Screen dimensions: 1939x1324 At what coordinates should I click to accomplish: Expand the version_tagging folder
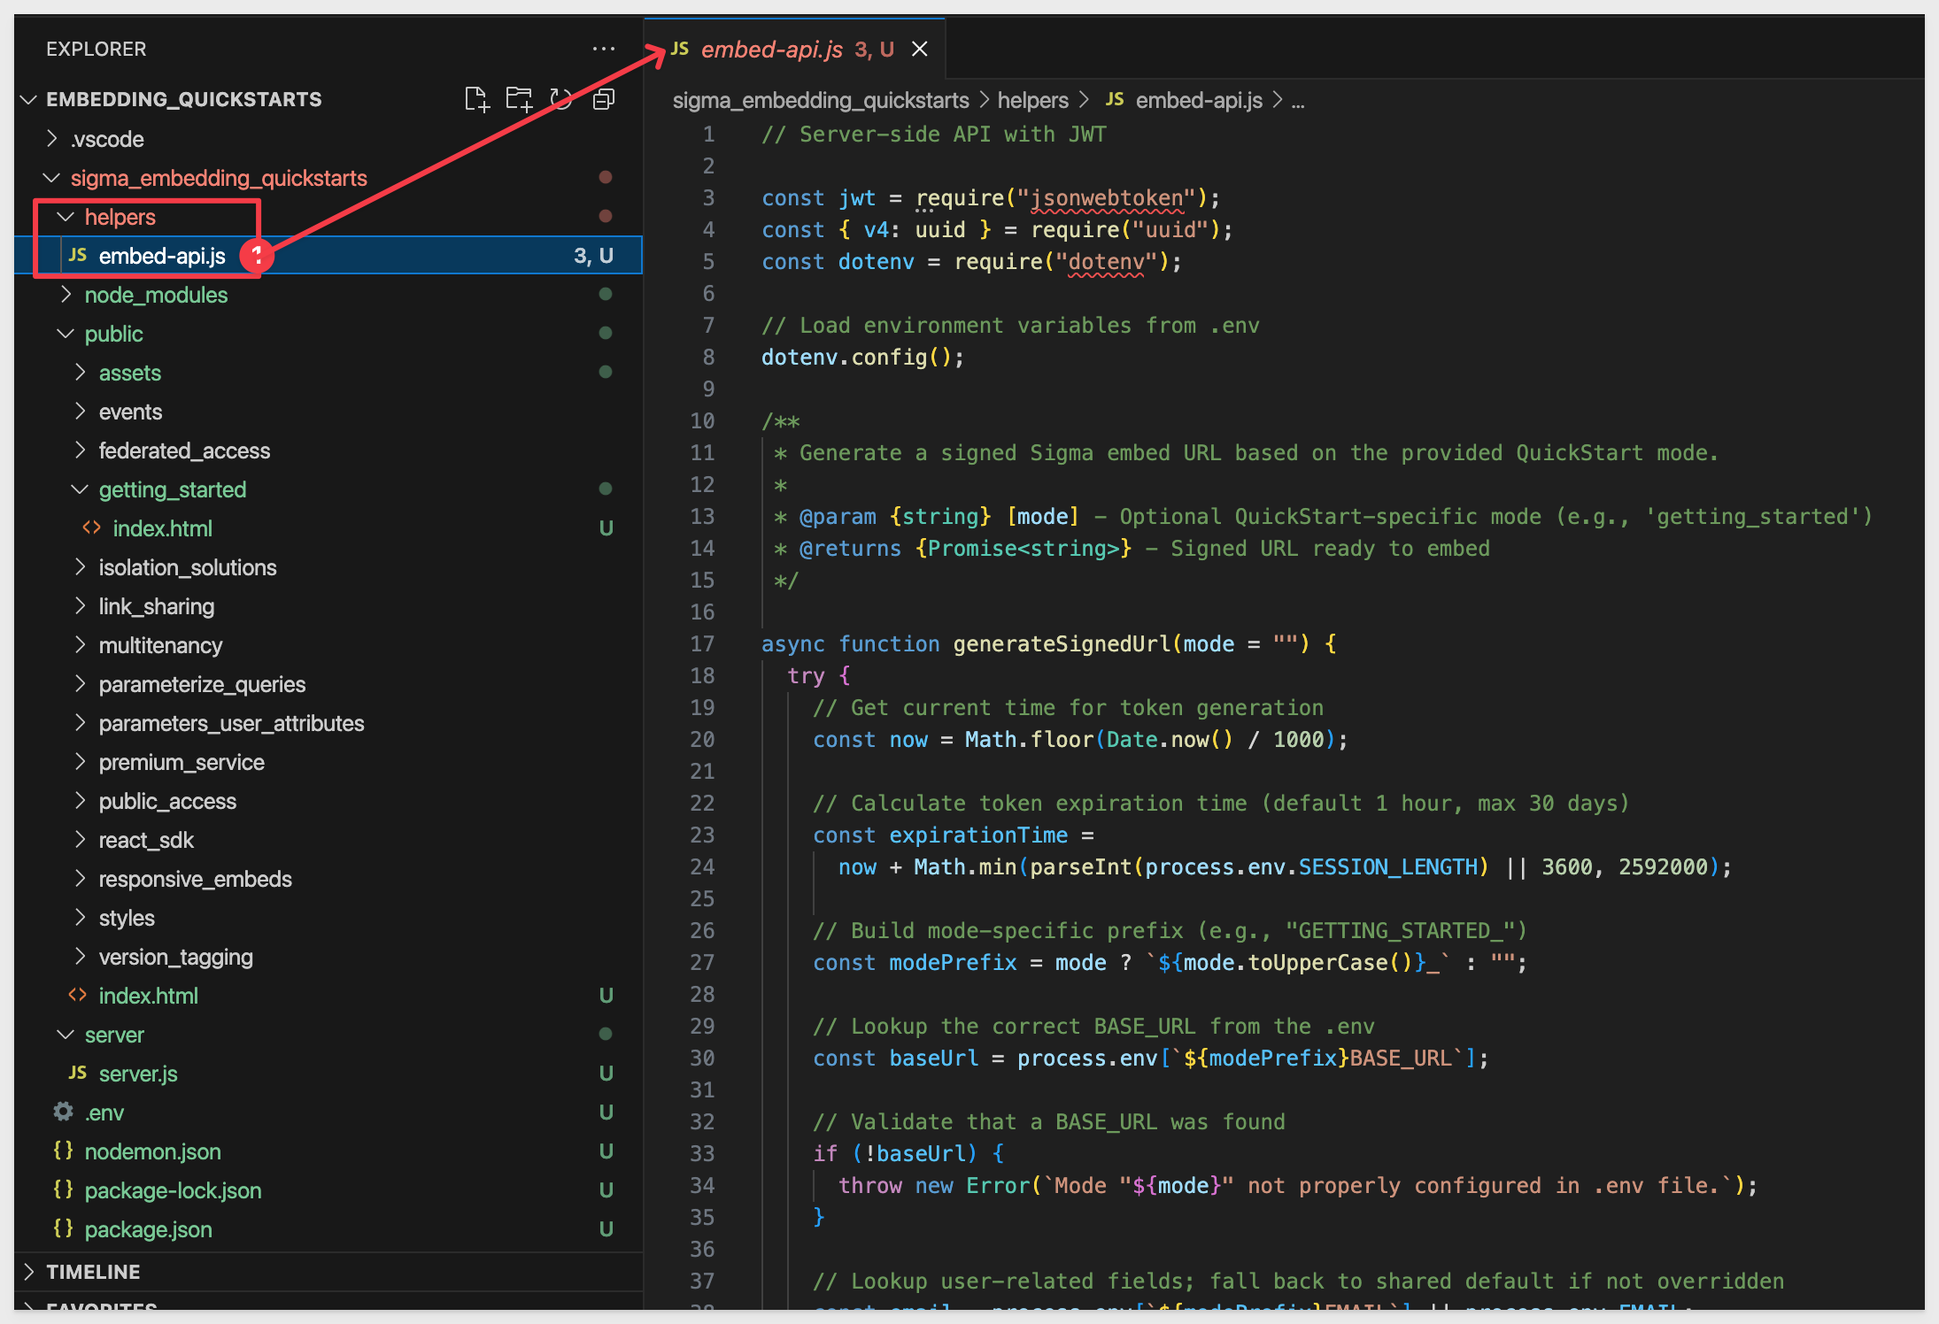[80, 957]
